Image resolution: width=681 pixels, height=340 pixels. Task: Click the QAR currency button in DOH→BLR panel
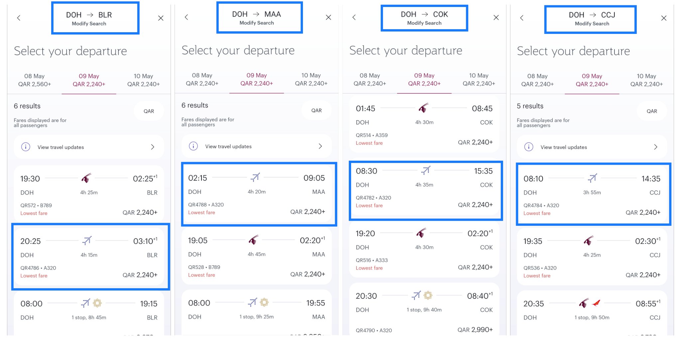(x=148, y=111)
